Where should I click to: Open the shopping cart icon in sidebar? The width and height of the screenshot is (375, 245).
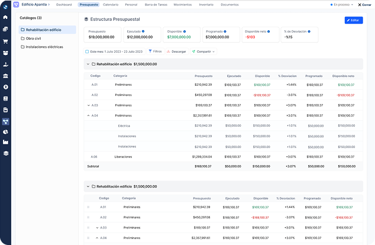[5, 41]
